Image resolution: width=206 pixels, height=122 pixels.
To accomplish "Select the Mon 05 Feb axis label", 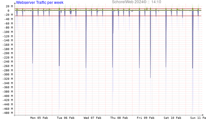I will pos(39,118).
